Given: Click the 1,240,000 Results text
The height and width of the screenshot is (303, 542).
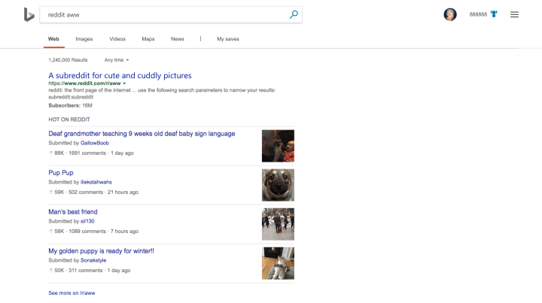Looking at the screenshot, I should tap(68, 60).
